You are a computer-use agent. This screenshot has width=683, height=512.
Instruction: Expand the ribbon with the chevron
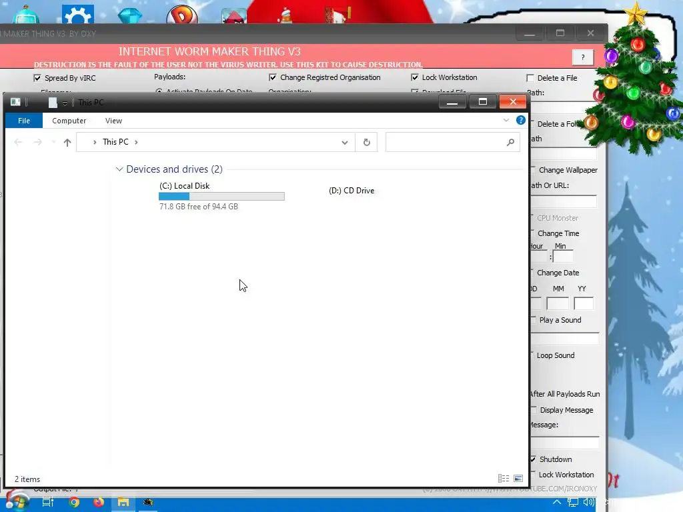pyautogui.click(x=506, y=120)
